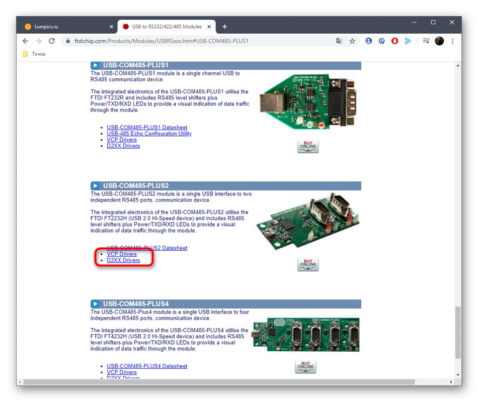Click the USB-COM485-PLUS1 section heading text
Screen dimensions: 478x402
[x=136, y=65]
